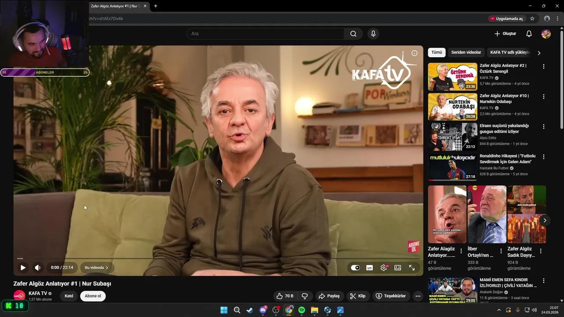
Task: Open OBS Studio from the taskbar
Action: (276, 310)
